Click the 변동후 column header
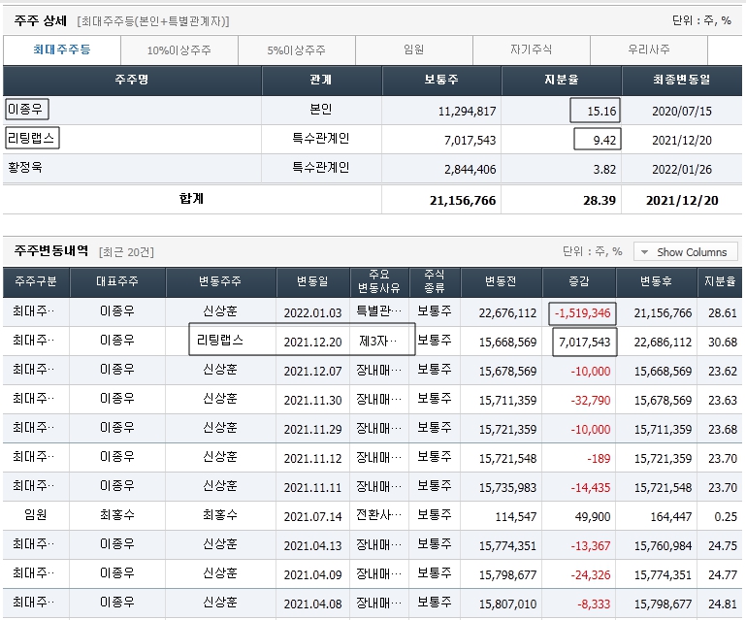 pos(656,281)
